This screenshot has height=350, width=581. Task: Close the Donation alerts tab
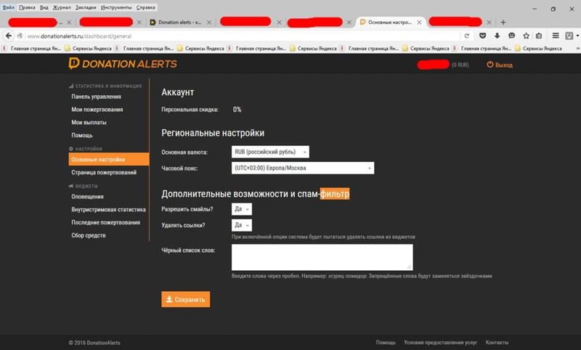[209, 23]
